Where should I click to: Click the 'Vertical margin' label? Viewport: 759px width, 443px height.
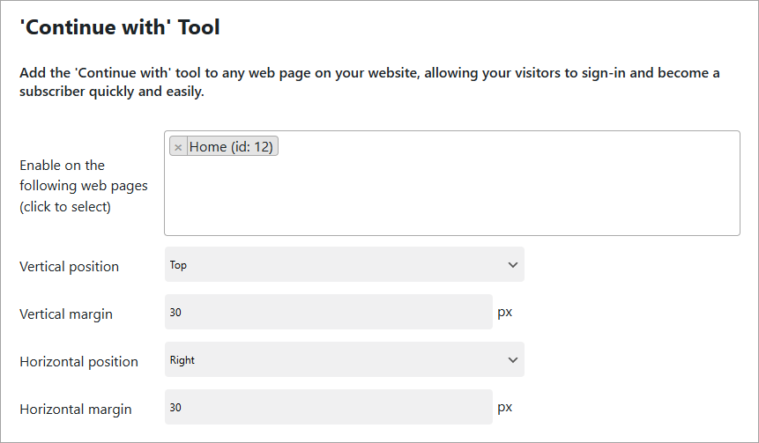[66, 314]
